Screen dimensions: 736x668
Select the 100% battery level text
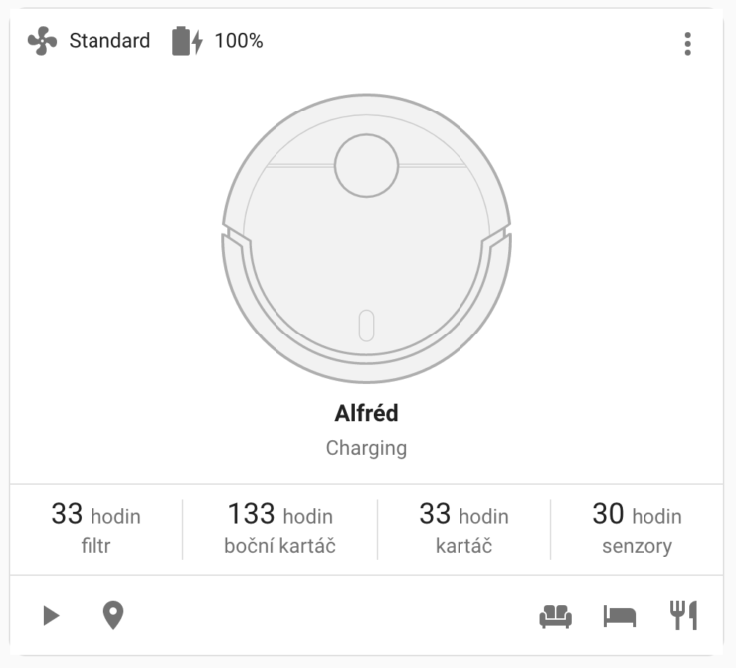pos(239,41)
